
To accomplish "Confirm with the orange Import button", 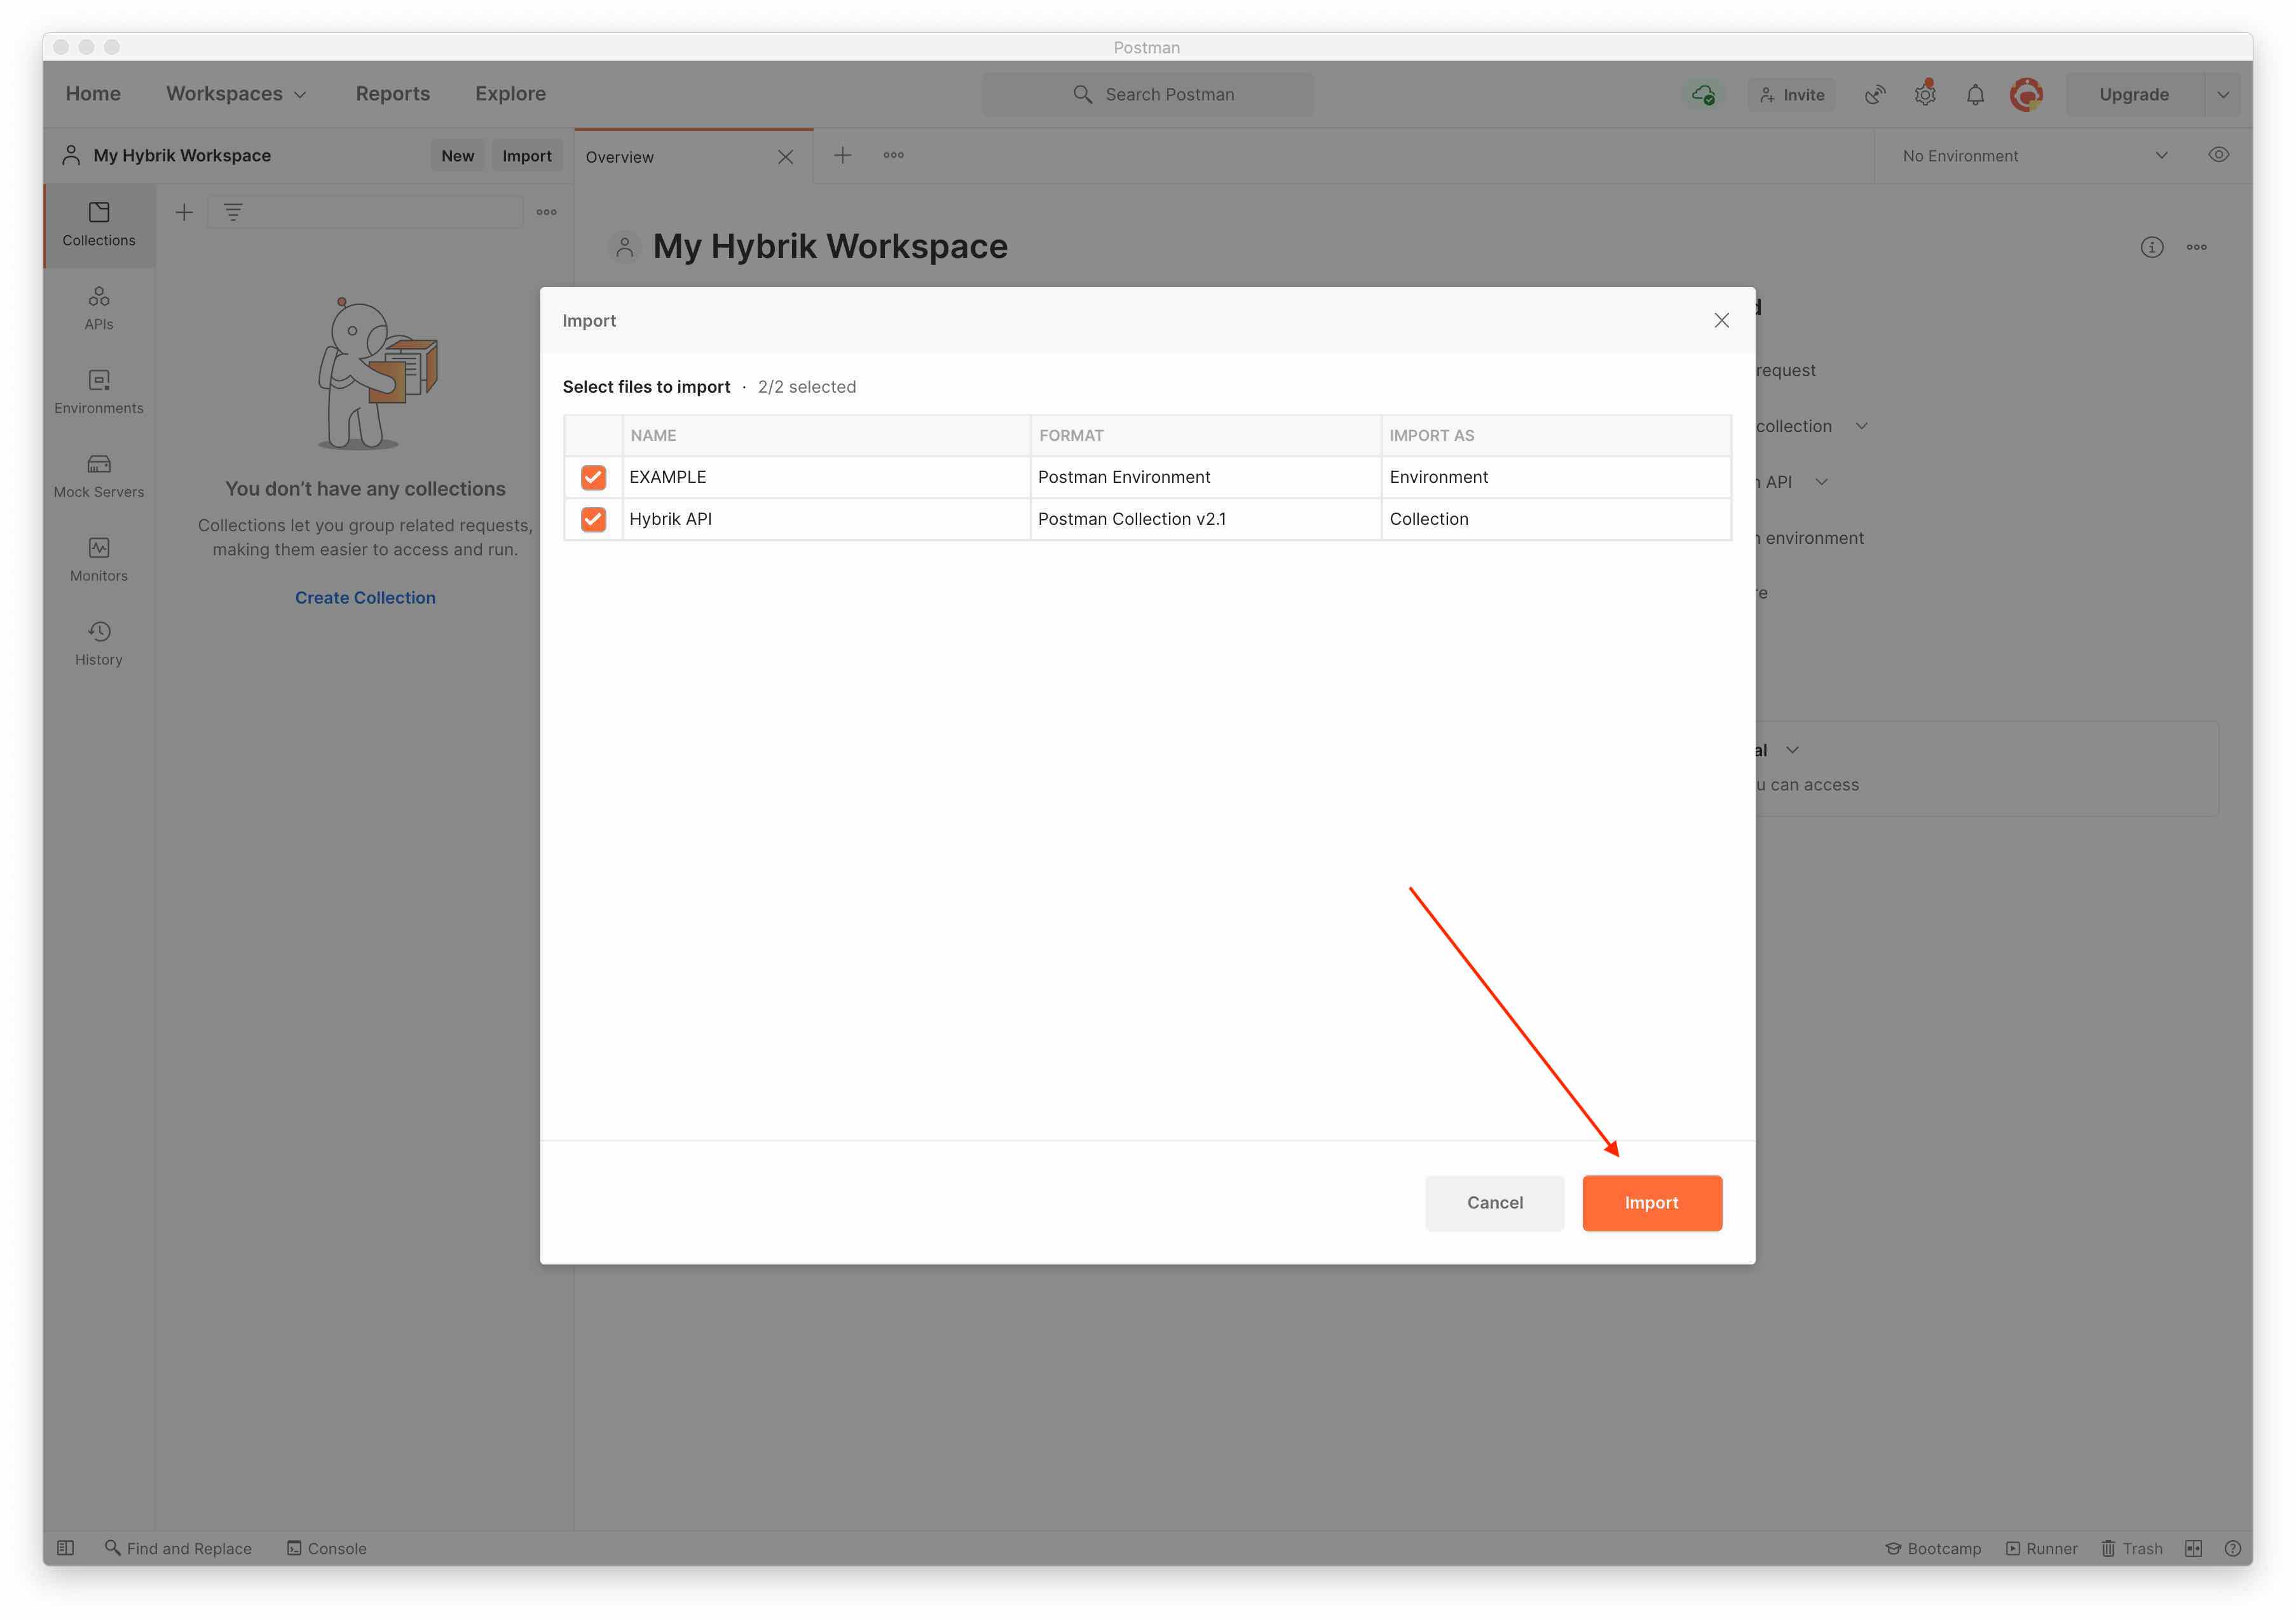I will (1652, 1203).
